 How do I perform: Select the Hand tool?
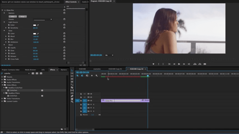tap(72, 99)
